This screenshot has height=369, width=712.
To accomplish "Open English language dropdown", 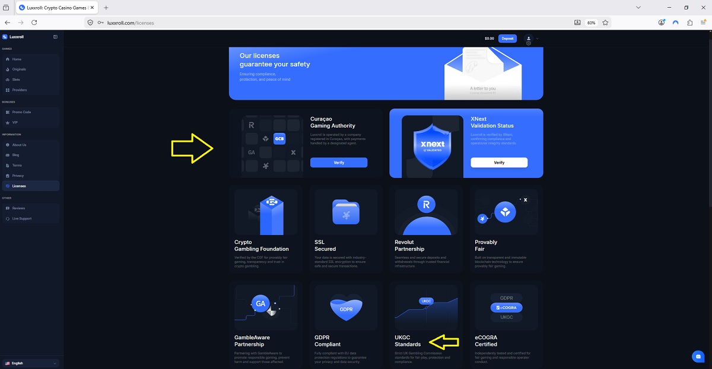I will point(30,363).
